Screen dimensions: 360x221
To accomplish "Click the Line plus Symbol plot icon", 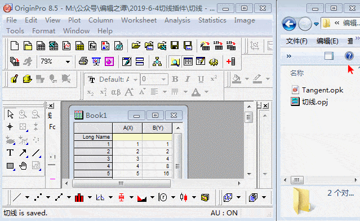I will click(59, 197).
